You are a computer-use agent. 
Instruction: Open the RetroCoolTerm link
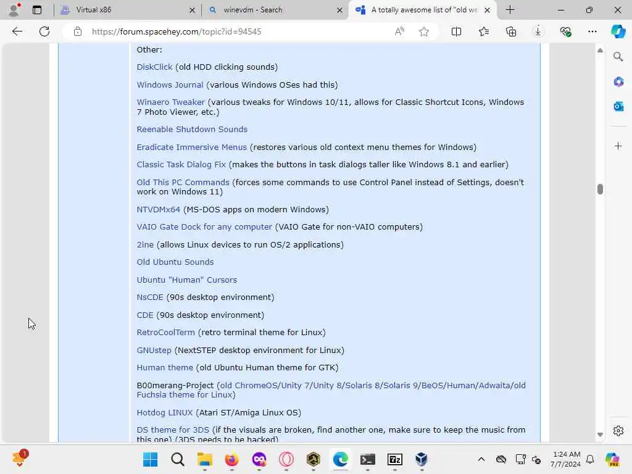165,333
